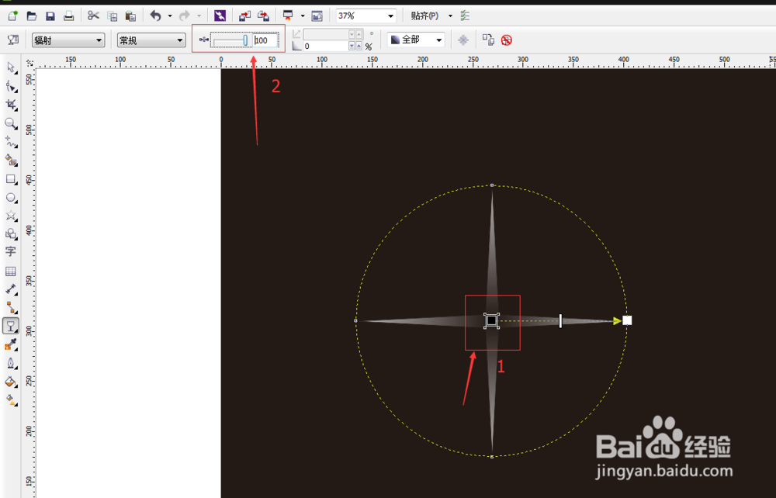Click the 贴齐(P) snap button
The height and width of the screenshot is (498, 776).
coord(424,16)
